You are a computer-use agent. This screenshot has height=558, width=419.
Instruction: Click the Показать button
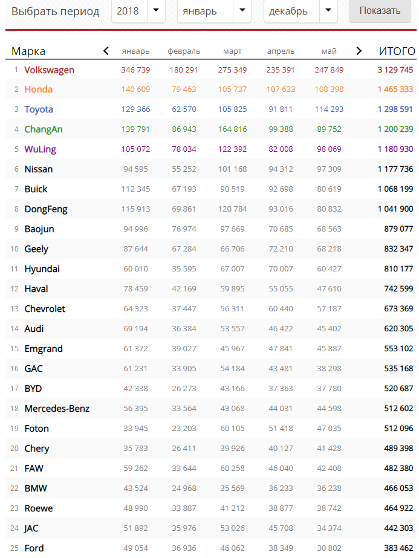point(380,10)
